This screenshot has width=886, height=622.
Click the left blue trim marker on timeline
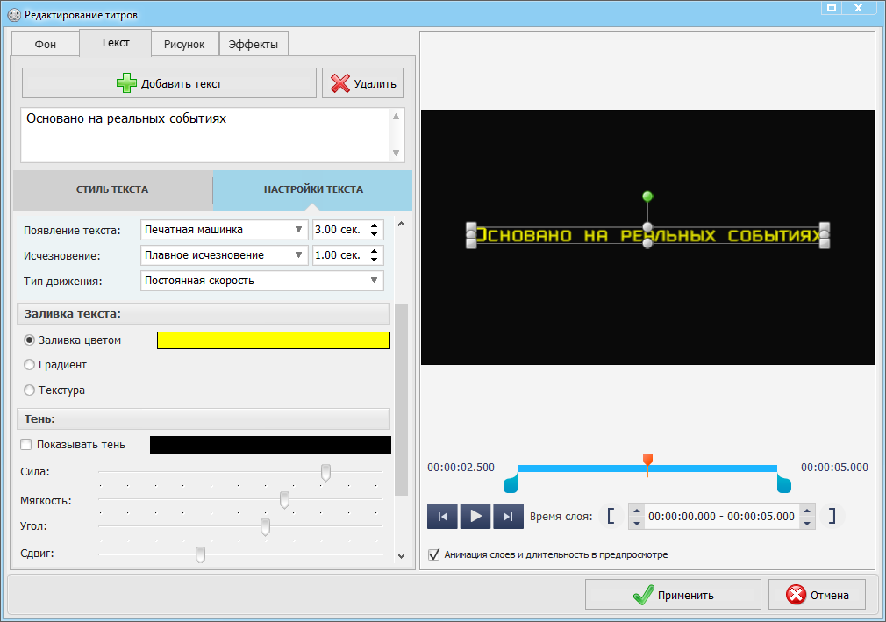click(x=511, y=483)
